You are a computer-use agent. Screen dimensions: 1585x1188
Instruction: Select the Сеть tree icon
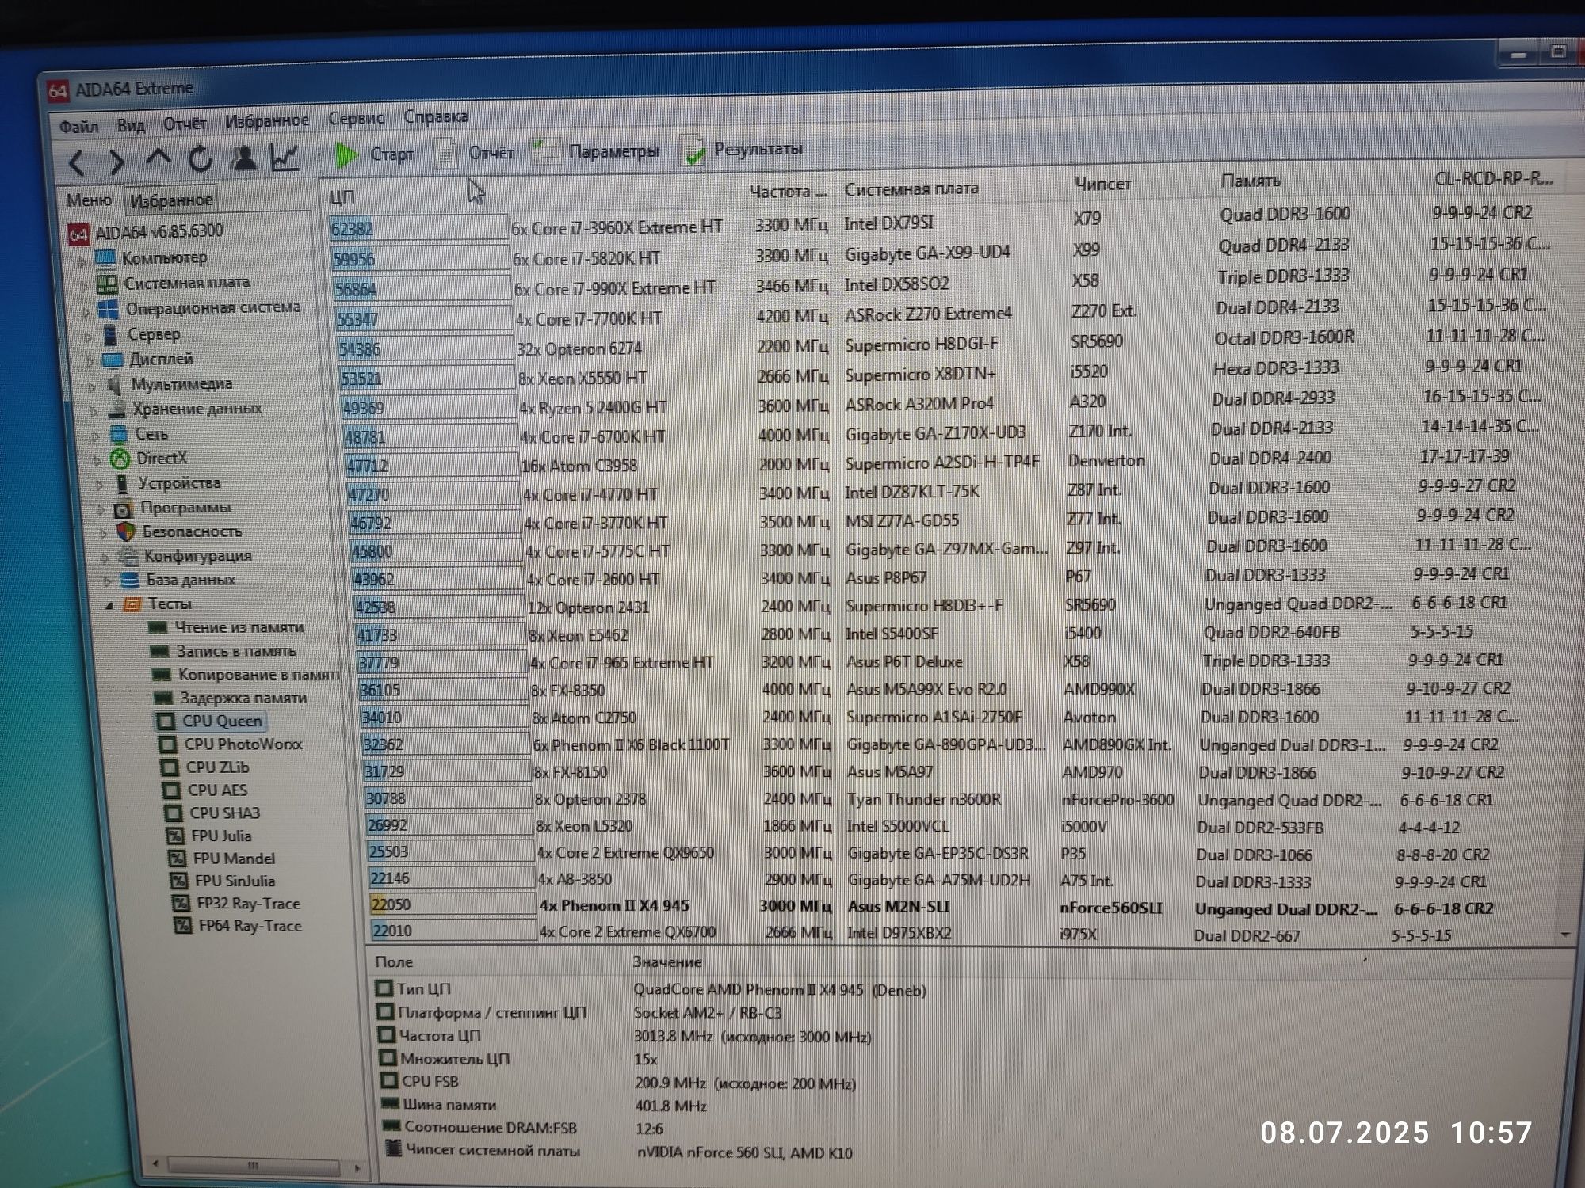click(119, 434)
